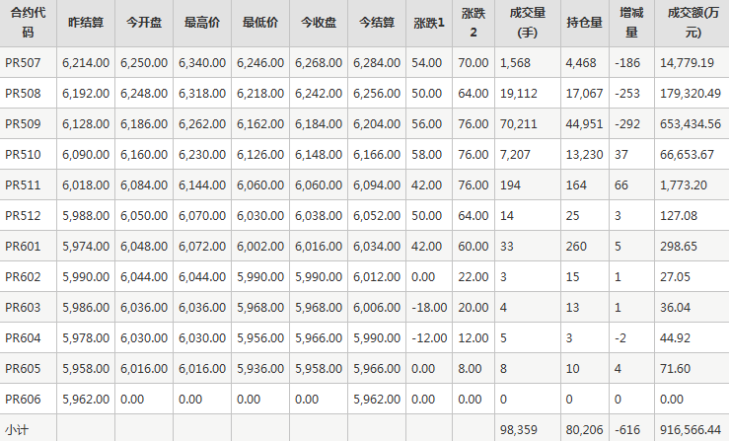Viewport: 729px width, 441px height.
Task: Click the 涨跌2 column header
Action: coord(474,23)
